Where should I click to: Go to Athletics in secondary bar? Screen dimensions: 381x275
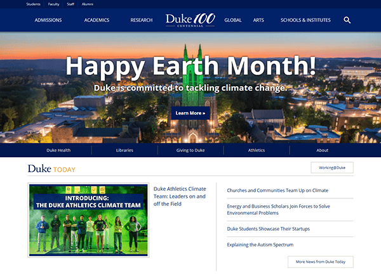click(257, 150)
